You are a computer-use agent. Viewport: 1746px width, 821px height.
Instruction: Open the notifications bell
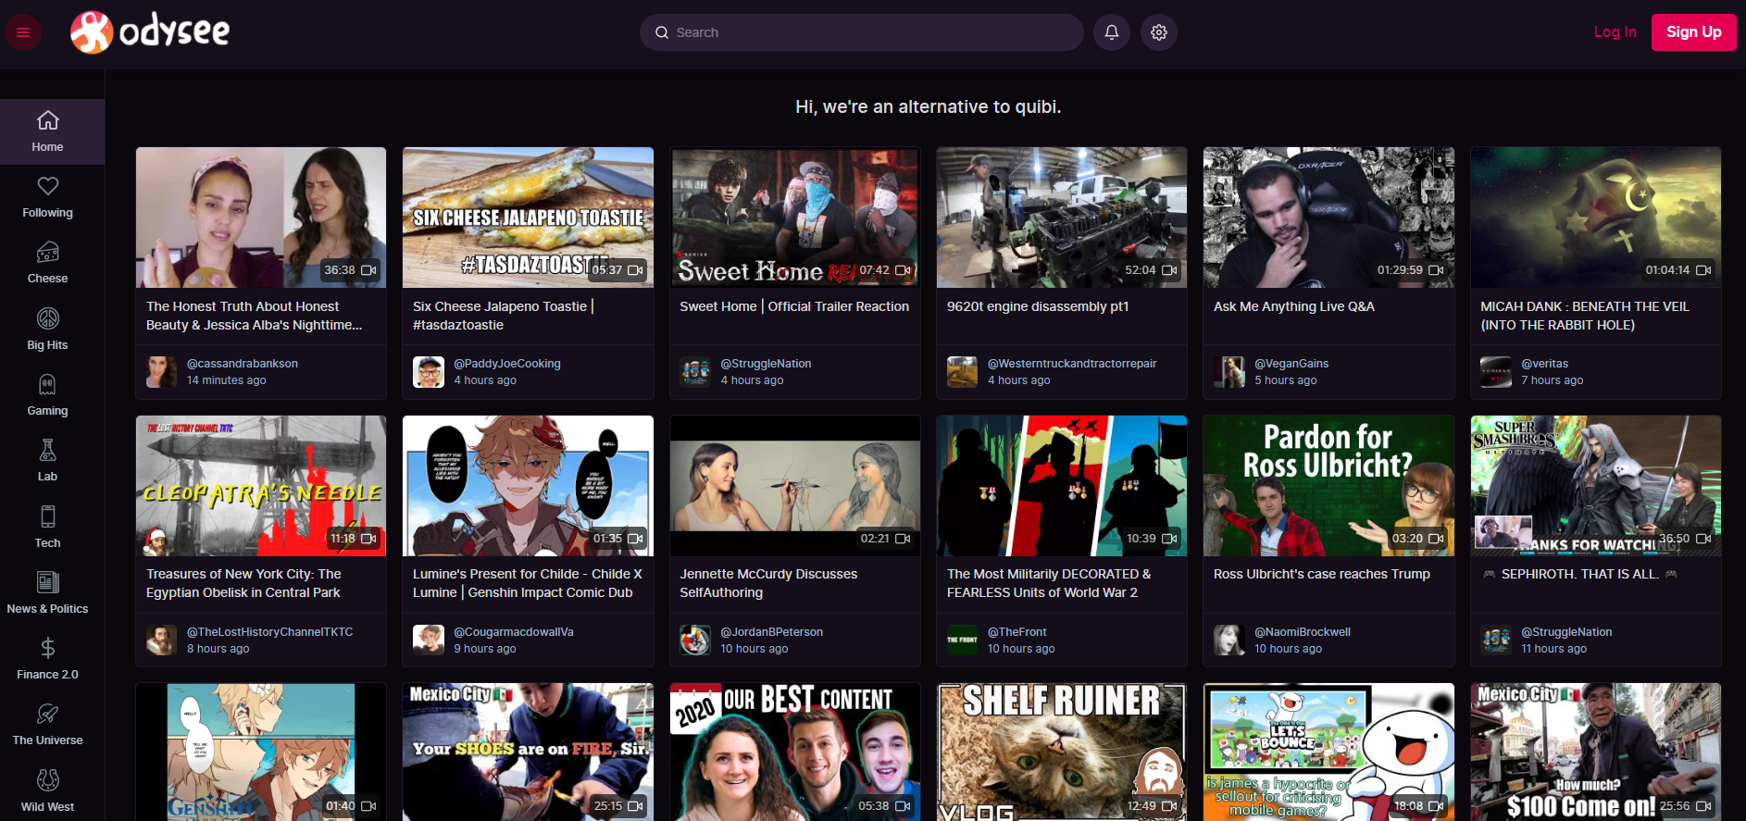click(x=1112, y=32)
